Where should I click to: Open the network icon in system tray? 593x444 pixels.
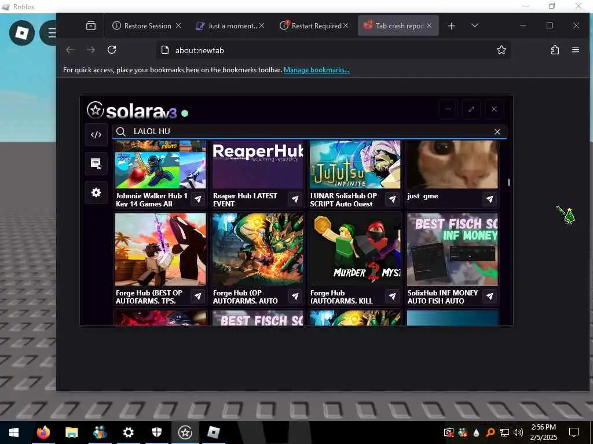(x=504, y=432)
